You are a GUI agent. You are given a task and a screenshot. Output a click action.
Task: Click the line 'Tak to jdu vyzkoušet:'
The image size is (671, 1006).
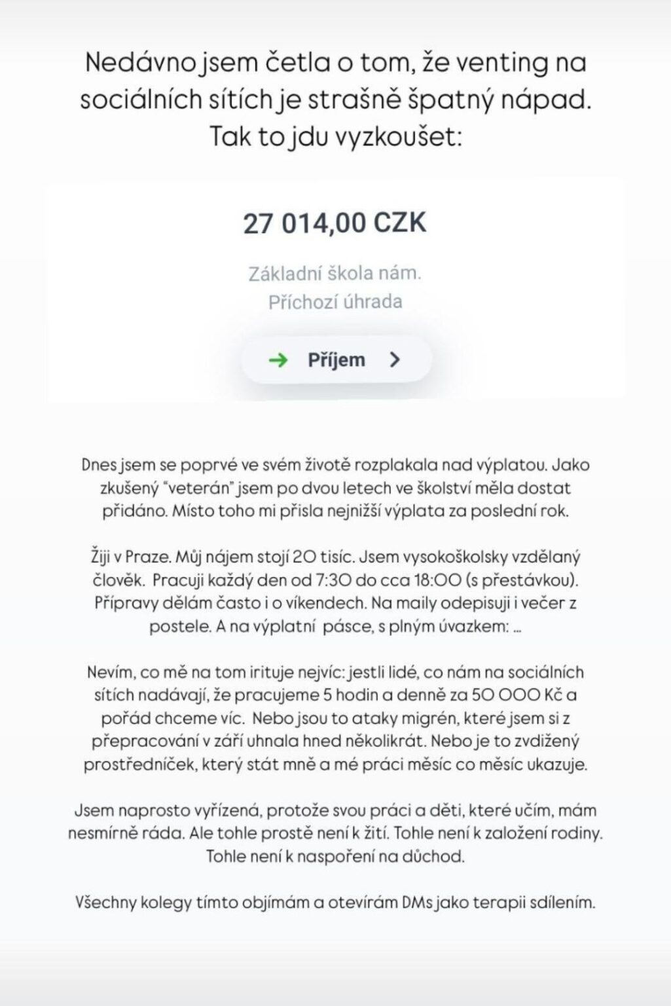pos(335,138)
